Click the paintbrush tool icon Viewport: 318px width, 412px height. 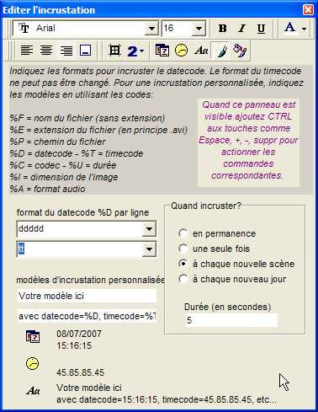(221, 51)
